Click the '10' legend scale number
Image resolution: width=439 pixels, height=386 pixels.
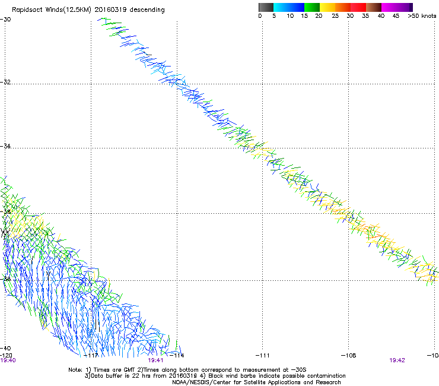[x=290, y=16]
